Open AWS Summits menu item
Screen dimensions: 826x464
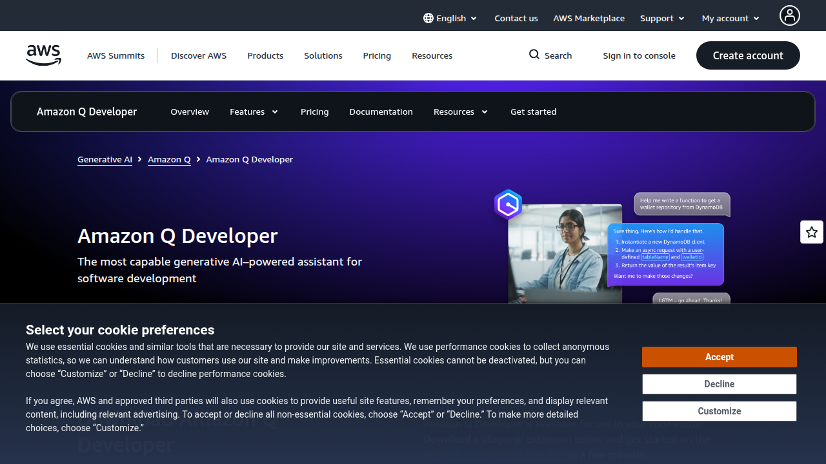coord(116,55)
